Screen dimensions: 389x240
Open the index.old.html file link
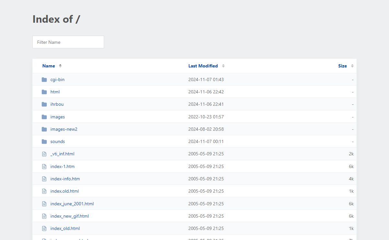pyautogui.click(x=65, y=191)
